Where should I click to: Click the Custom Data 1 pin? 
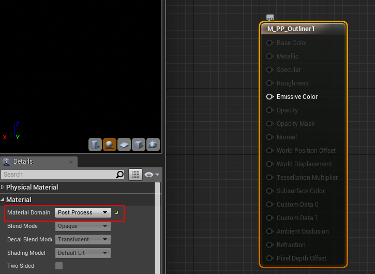(x=270, y=218)
